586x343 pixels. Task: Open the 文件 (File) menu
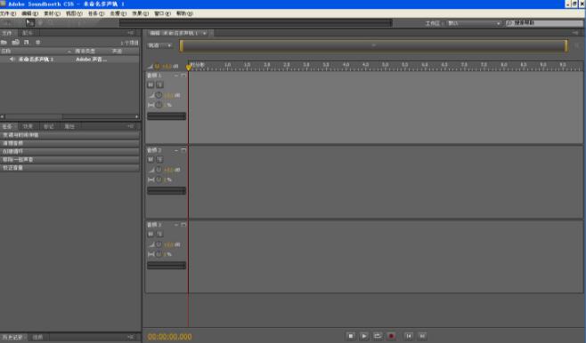tap(8, 13)
